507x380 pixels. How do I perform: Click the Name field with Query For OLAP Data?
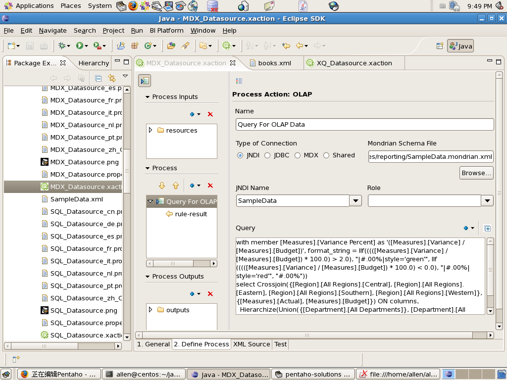(364, 124)
